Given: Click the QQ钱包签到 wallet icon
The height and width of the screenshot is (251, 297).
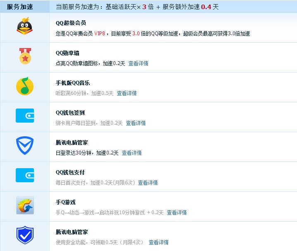Looking at the screenshot, I should [25, 116].
